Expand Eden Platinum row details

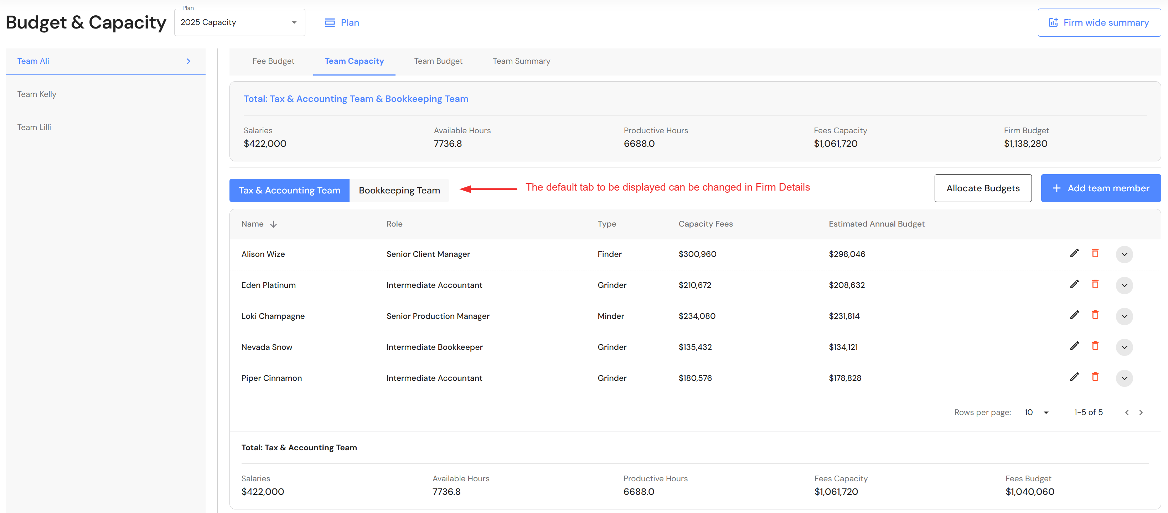click(1124, 285)
